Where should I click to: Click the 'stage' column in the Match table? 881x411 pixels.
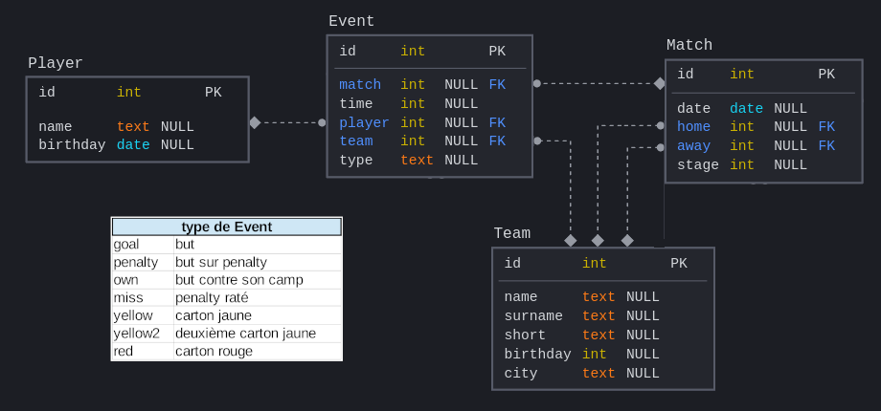point(697,165)
